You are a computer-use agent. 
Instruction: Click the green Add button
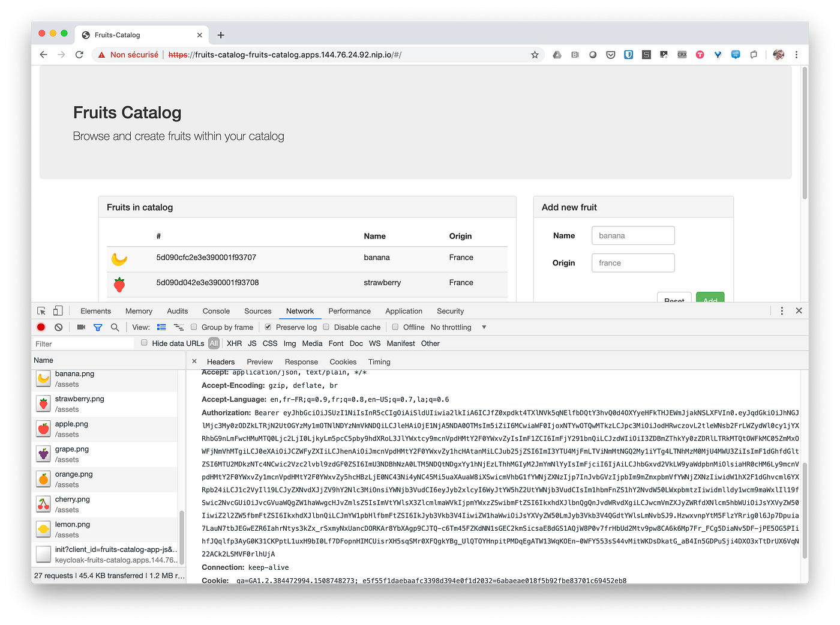pyautogui.click(x=710, y=299)
